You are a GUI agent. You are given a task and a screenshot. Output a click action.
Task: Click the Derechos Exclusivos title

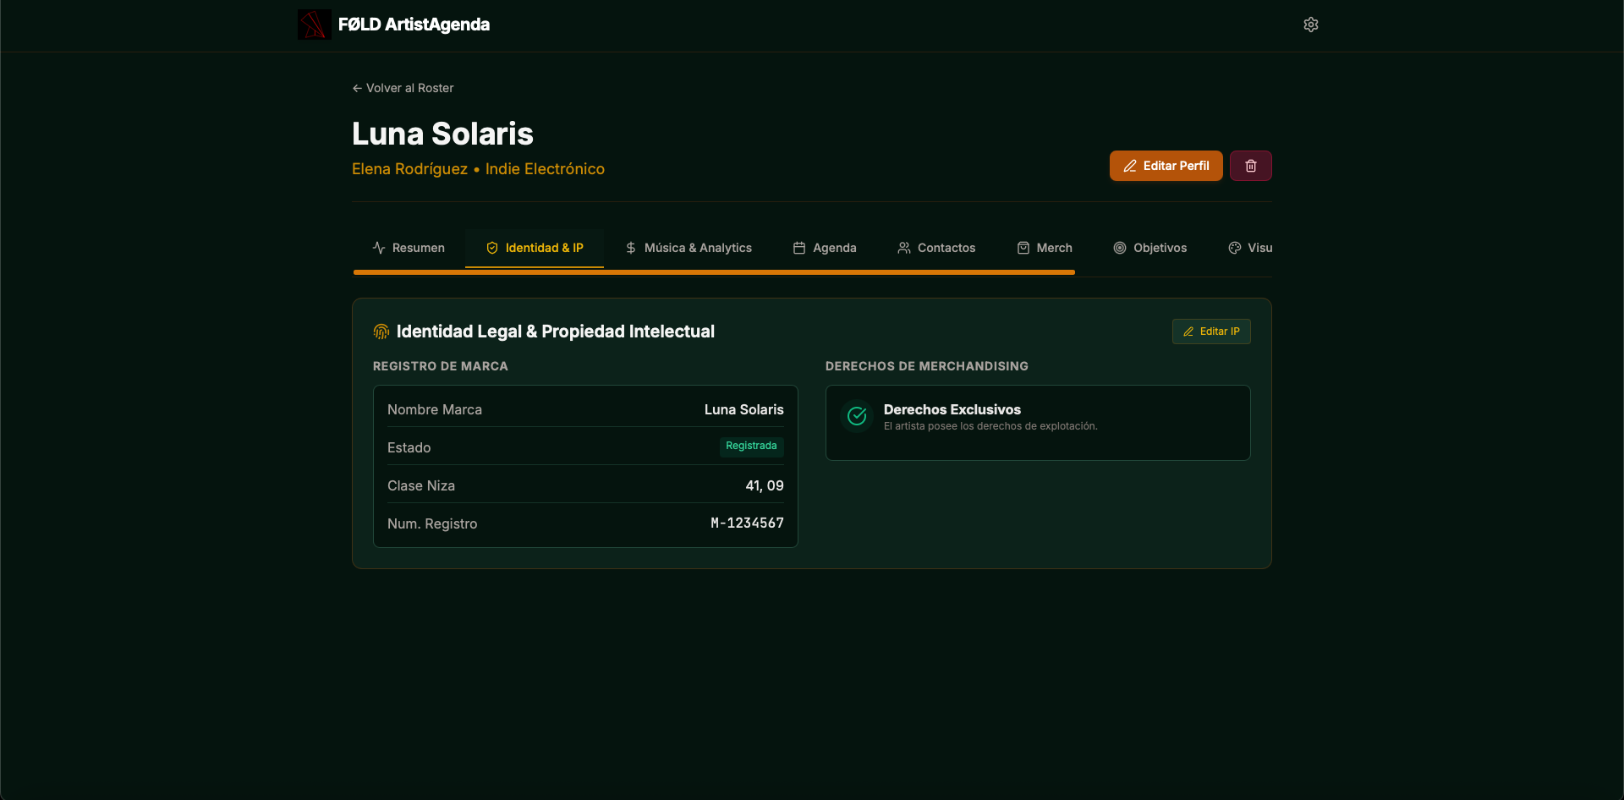(x=952, y=409)
